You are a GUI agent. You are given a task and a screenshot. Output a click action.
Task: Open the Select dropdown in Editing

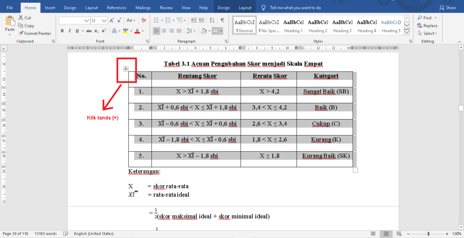[x=427, y=33]
